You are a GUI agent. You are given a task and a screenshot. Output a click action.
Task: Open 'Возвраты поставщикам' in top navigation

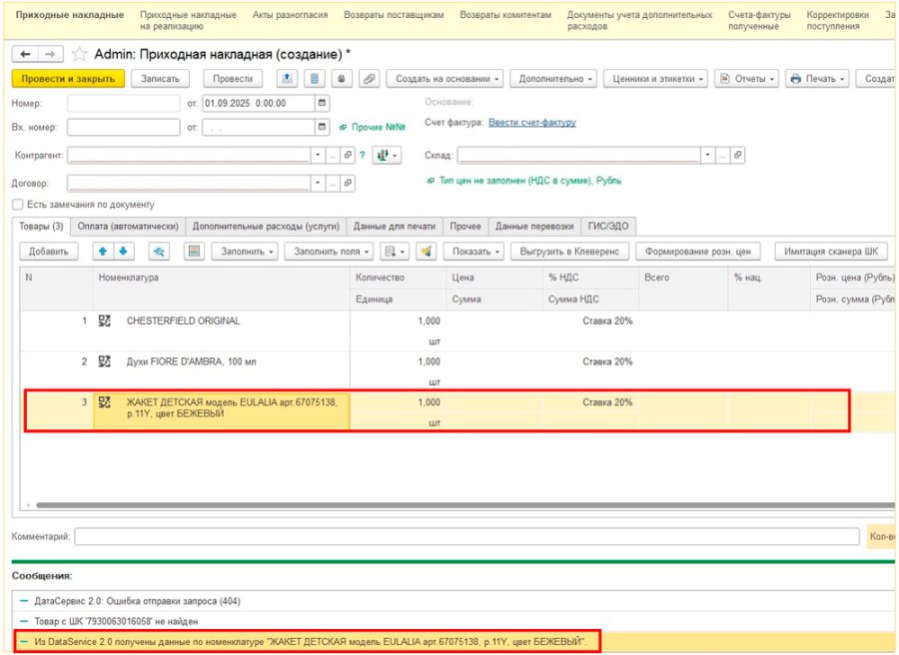(x=394, y=15)
